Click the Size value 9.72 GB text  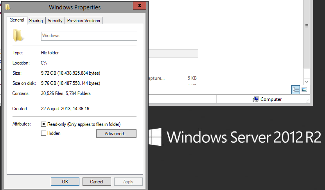tap(70, 73)
